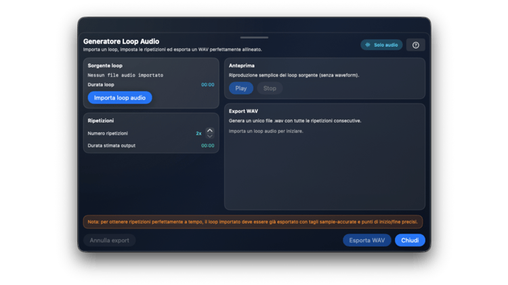508x285 pixels.
Task: Close the dialog with Chiudi
Action: (x=410, y=240)
